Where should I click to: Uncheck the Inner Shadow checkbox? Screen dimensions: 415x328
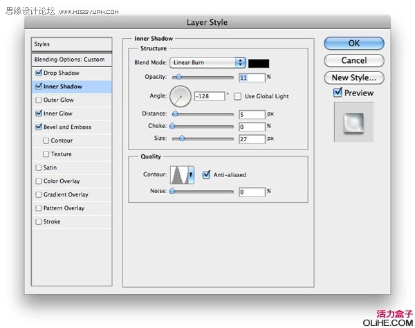pyautogui.click(x=39, y=86)
